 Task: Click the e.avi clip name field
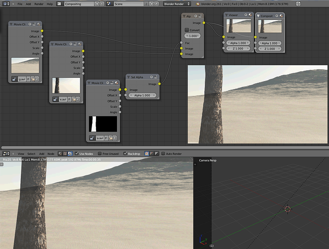coord(63,99)
